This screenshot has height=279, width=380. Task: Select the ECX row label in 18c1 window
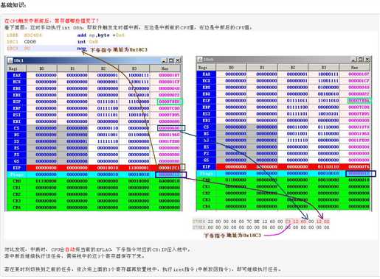17,82
